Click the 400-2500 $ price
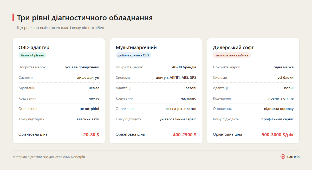Screen dimensions: 312x170 click(x=185, y=135)
